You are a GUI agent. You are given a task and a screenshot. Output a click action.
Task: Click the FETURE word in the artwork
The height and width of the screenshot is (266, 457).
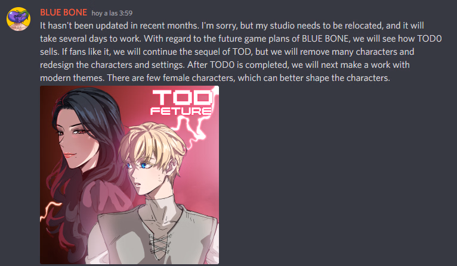pos(181,111)
